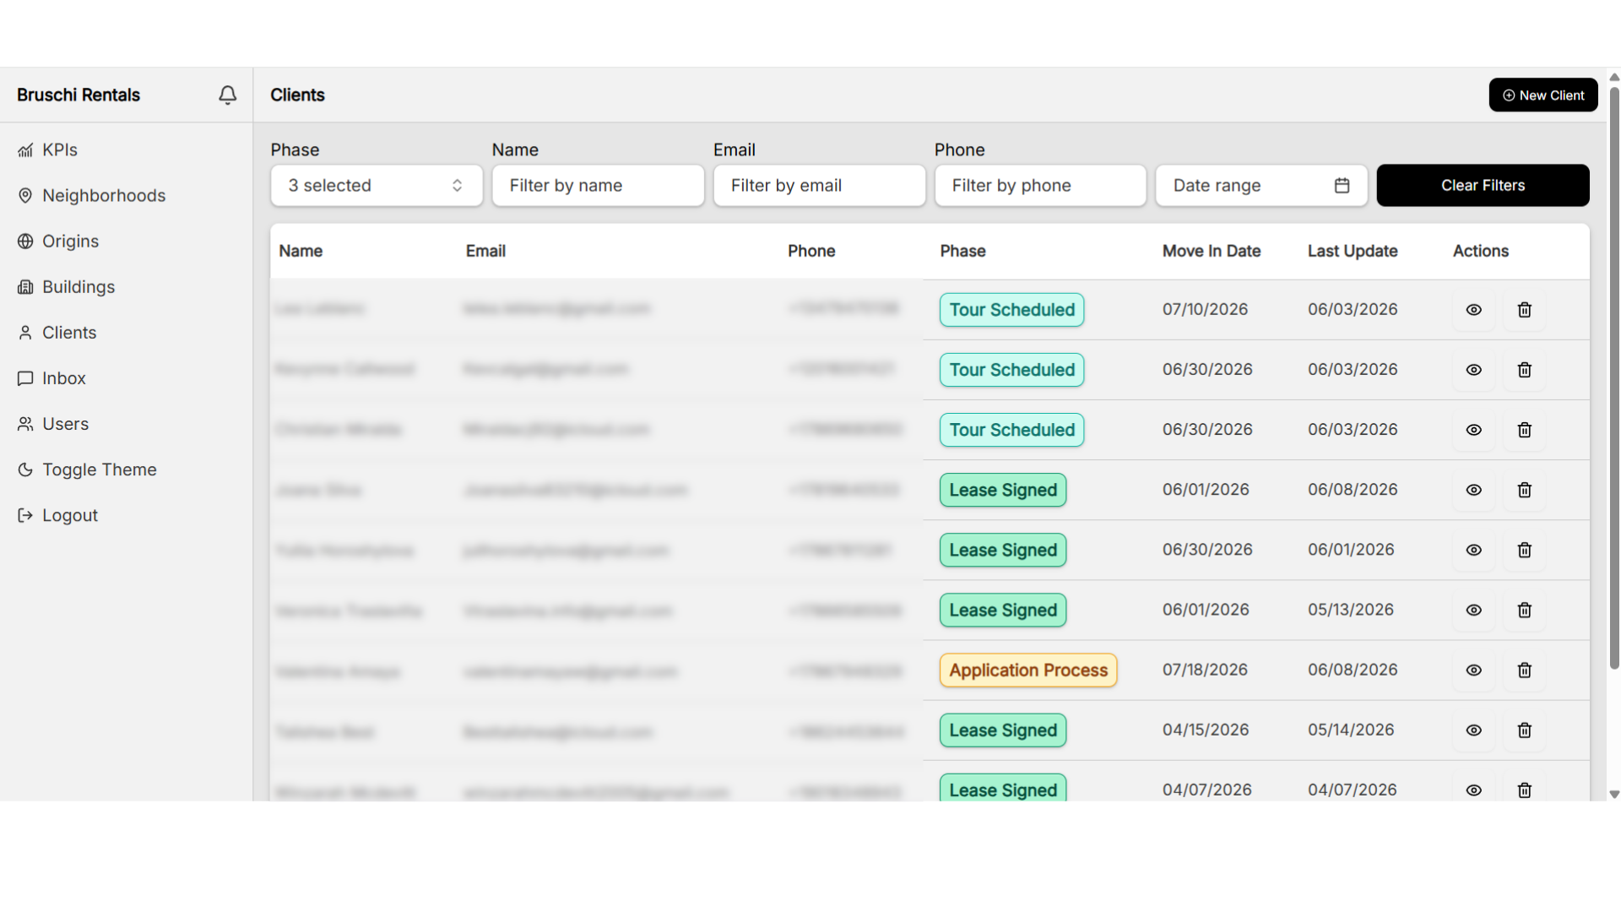
Task: View the Application Process client
Action: click(1474, 670)
